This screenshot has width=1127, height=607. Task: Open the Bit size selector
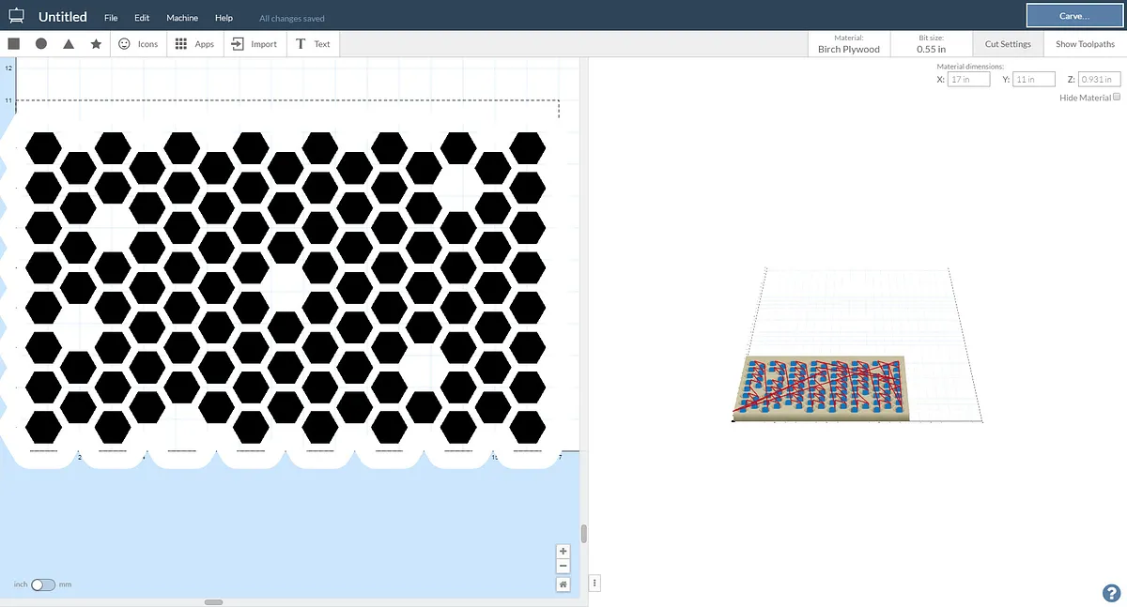click(931, 44)
